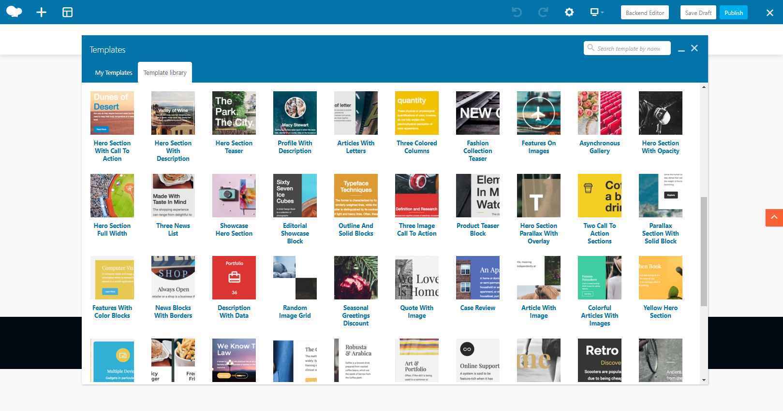Select the We Know The Law thumbnail
This screenshot has width=783, height=411.
click(x=234, y=360)
